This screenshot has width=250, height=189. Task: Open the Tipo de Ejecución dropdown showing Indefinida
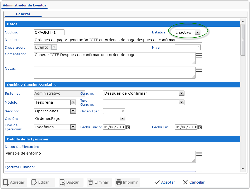click(73, 127)
